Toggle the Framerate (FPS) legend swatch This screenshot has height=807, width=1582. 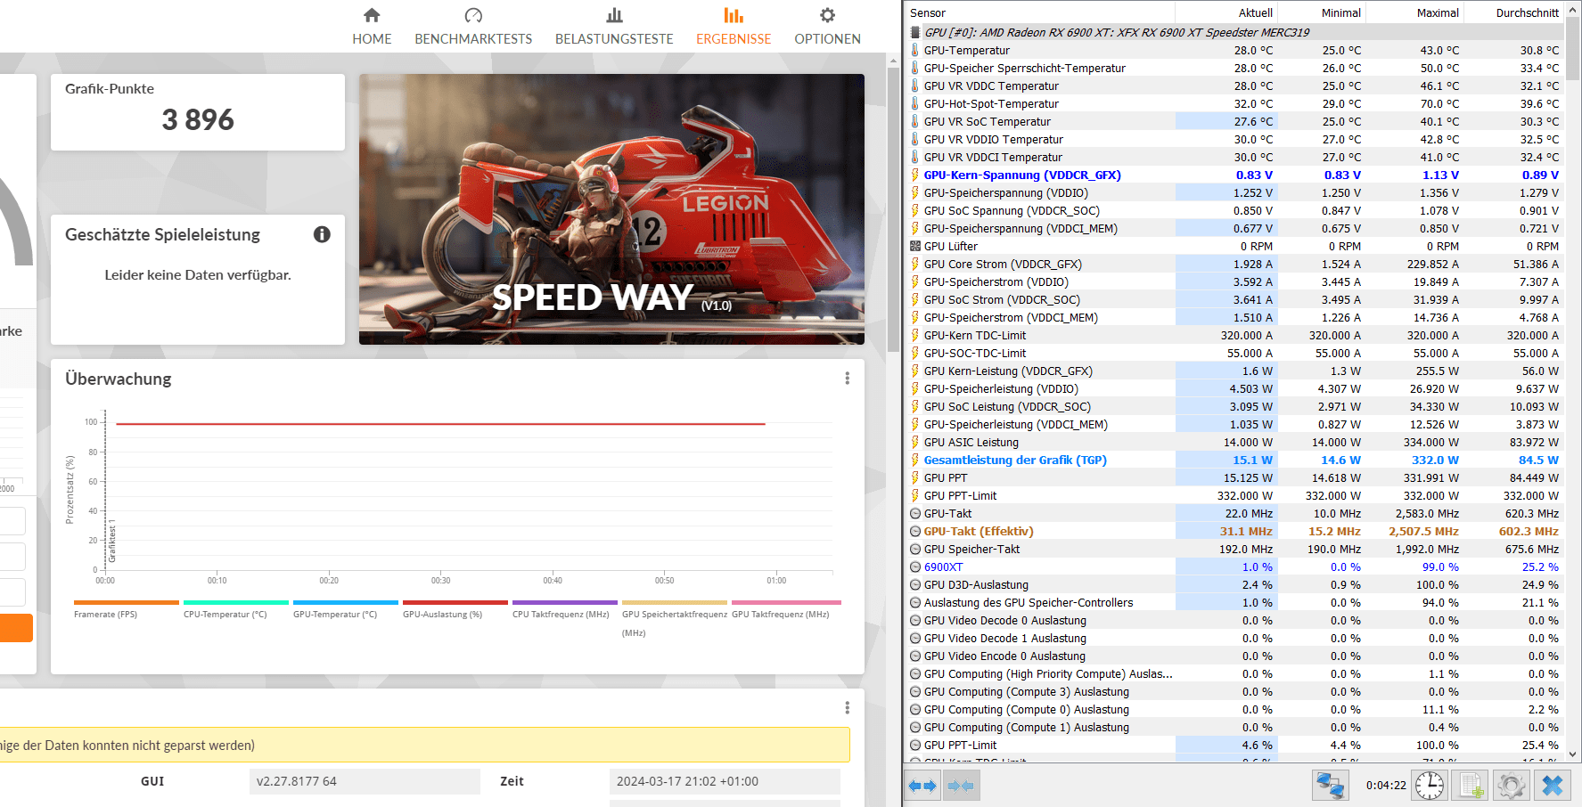[x=126, y=603]
